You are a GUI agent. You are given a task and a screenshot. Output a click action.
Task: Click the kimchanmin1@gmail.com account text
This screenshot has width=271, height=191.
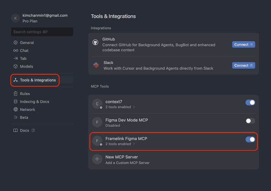click(45, 15)
